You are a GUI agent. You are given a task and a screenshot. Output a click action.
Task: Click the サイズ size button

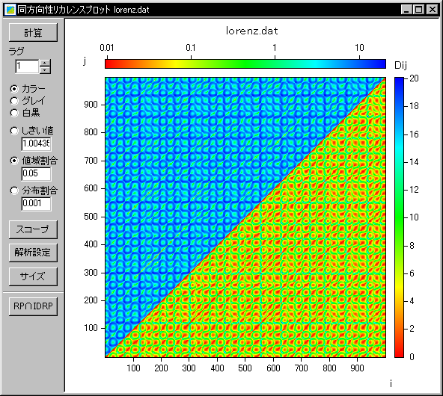click(33, 276)
